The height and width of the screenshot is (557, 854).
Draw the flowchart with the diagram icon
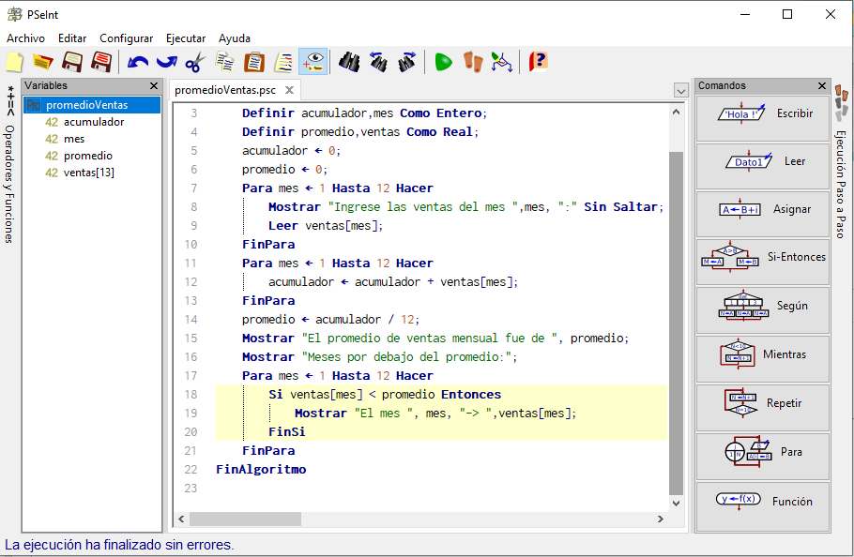[502, 62]
